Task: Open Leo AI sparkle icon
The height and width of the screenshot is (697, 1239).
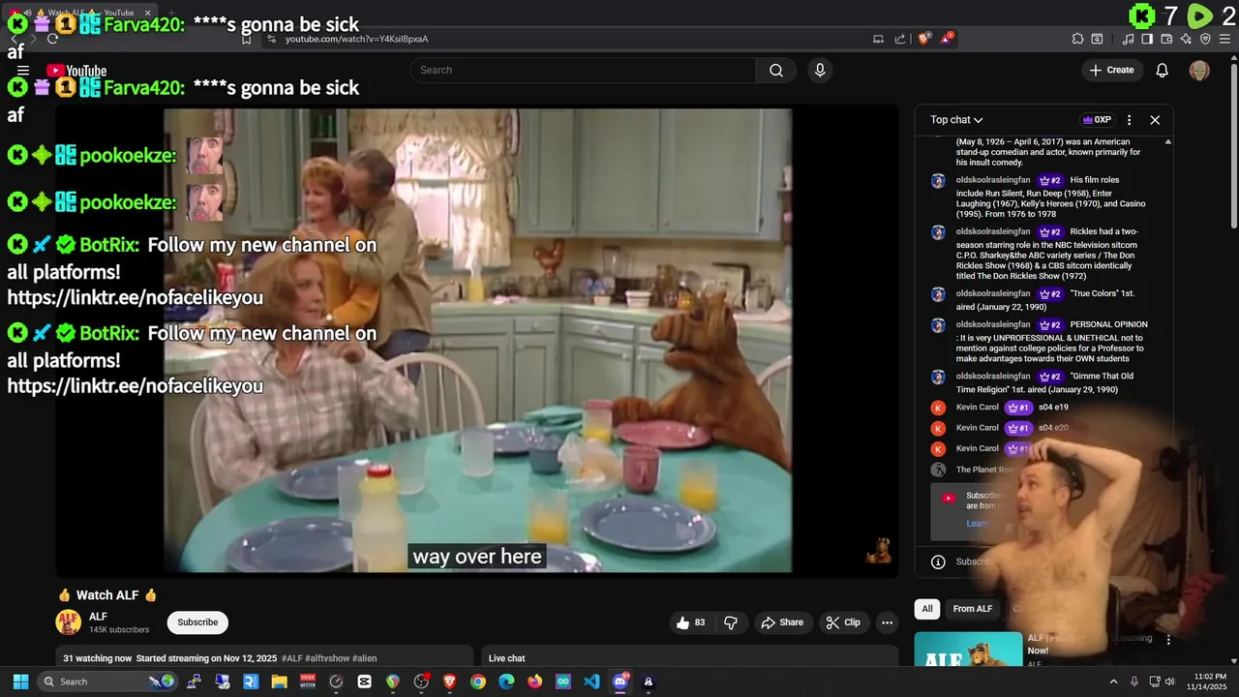Action: 1186,39
